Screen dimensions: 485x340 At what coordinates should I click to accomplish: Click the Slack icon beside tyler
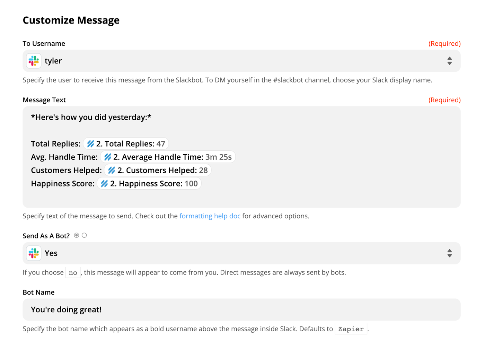34,61
